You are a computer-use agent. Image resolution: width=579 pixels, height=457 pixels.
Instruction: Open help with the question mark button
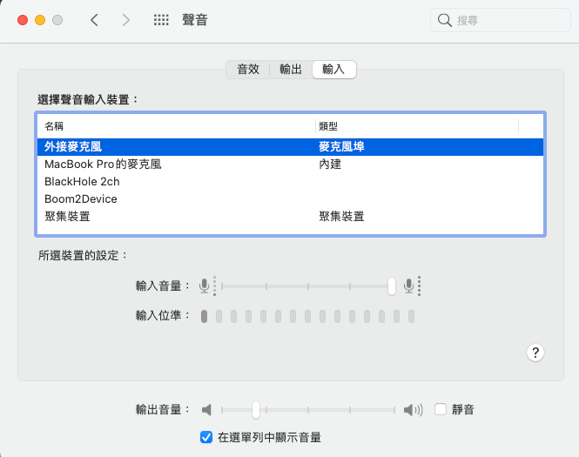pos(535,353)
